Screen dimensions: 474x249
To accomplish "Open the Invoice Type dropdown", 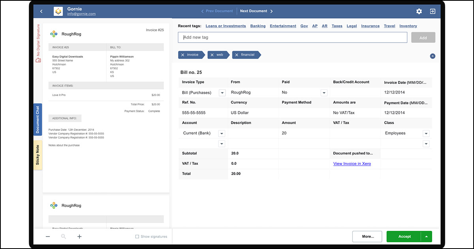I will pos(222,93).
